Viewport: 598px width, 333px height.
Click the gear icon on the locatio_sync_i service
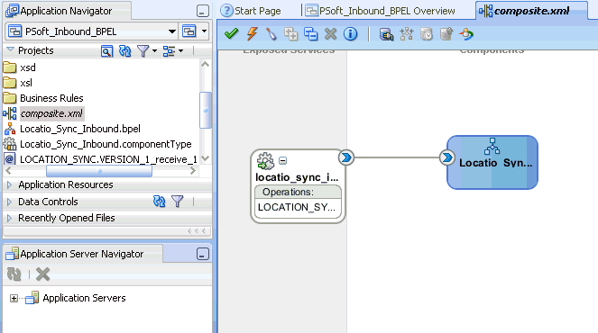pyautogui.click(x=265, y=161)
